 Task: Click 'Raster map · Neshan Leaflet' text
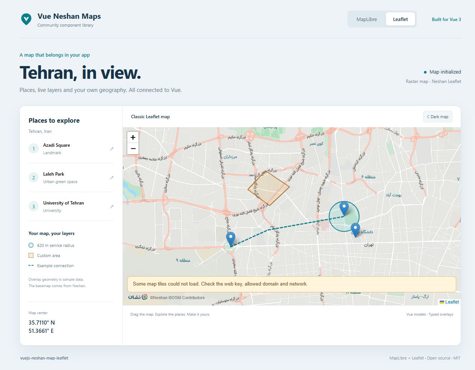click(x=433, y=81)
